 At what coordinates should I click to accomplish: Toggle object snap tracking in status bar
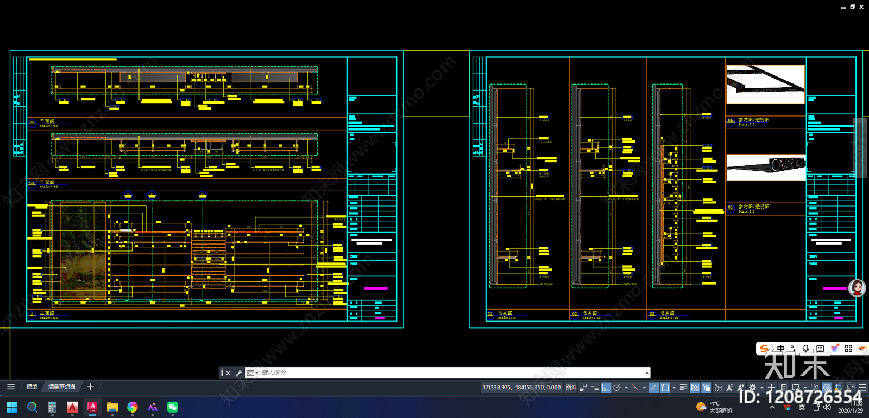(654, 388)
